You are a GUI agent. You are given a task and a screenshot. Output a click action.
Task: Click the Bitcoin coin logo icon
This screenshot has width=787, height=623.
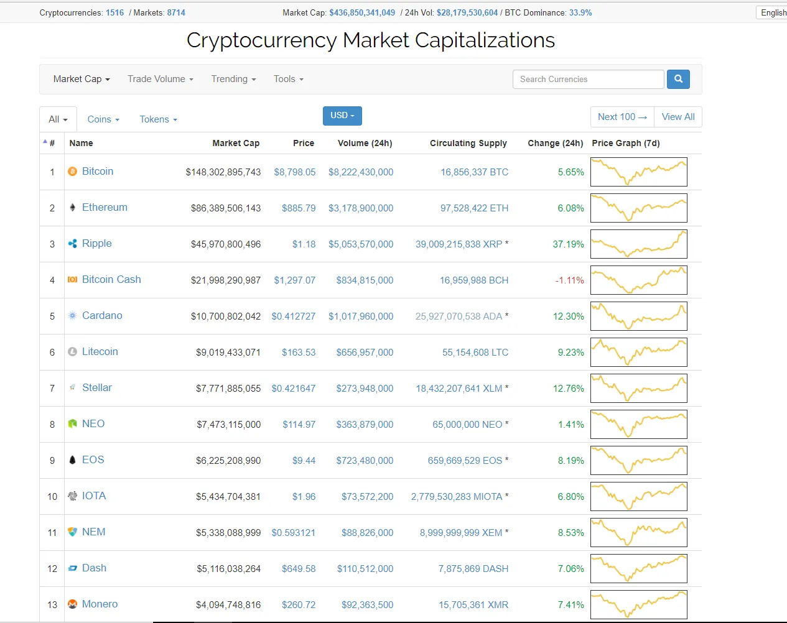[x=72, y=172]
